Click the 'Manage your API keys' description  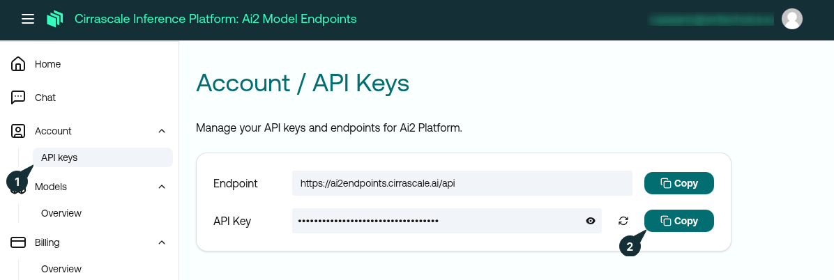pos(328,128)
